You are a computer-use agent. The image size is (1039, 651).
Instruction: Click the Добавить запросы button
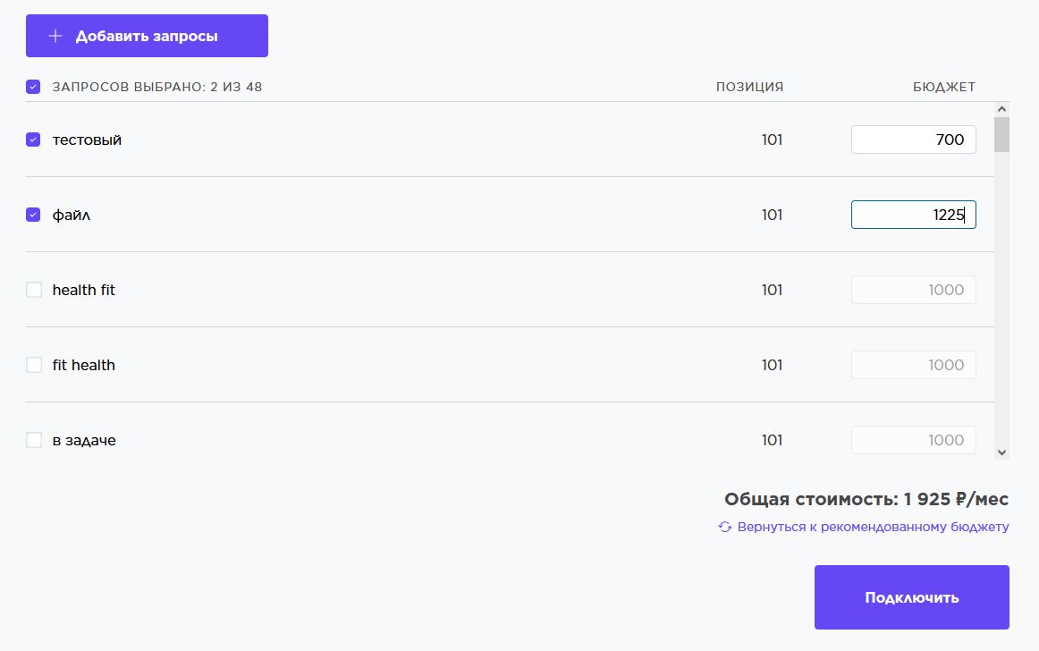pos(147,35)
